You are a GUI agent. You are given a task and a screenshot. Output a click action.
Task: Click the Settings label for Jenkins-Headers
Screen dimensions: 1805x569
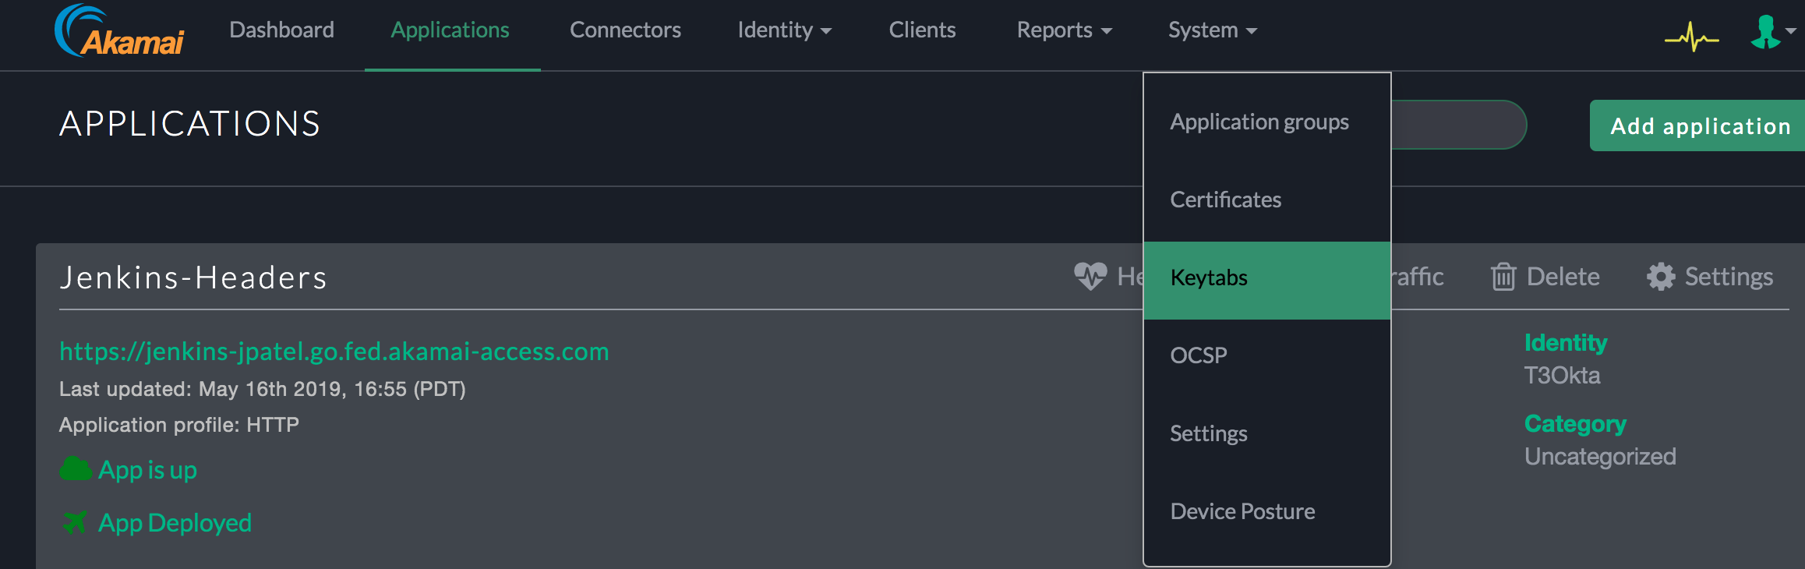pos(1729,277)
